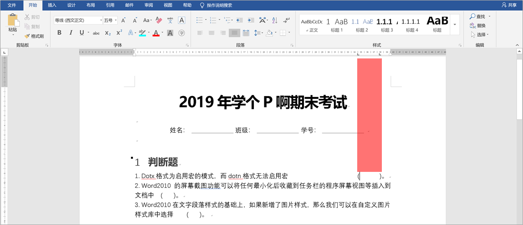523x225 pixels.
Task: Open the phonetic guide (wén 文) tool
Action: tap(170, 20)
